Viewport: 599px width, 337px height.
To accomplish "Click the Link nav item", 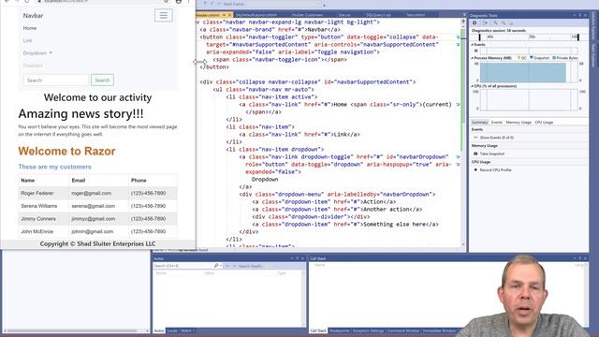I will (x=27, y=40).
